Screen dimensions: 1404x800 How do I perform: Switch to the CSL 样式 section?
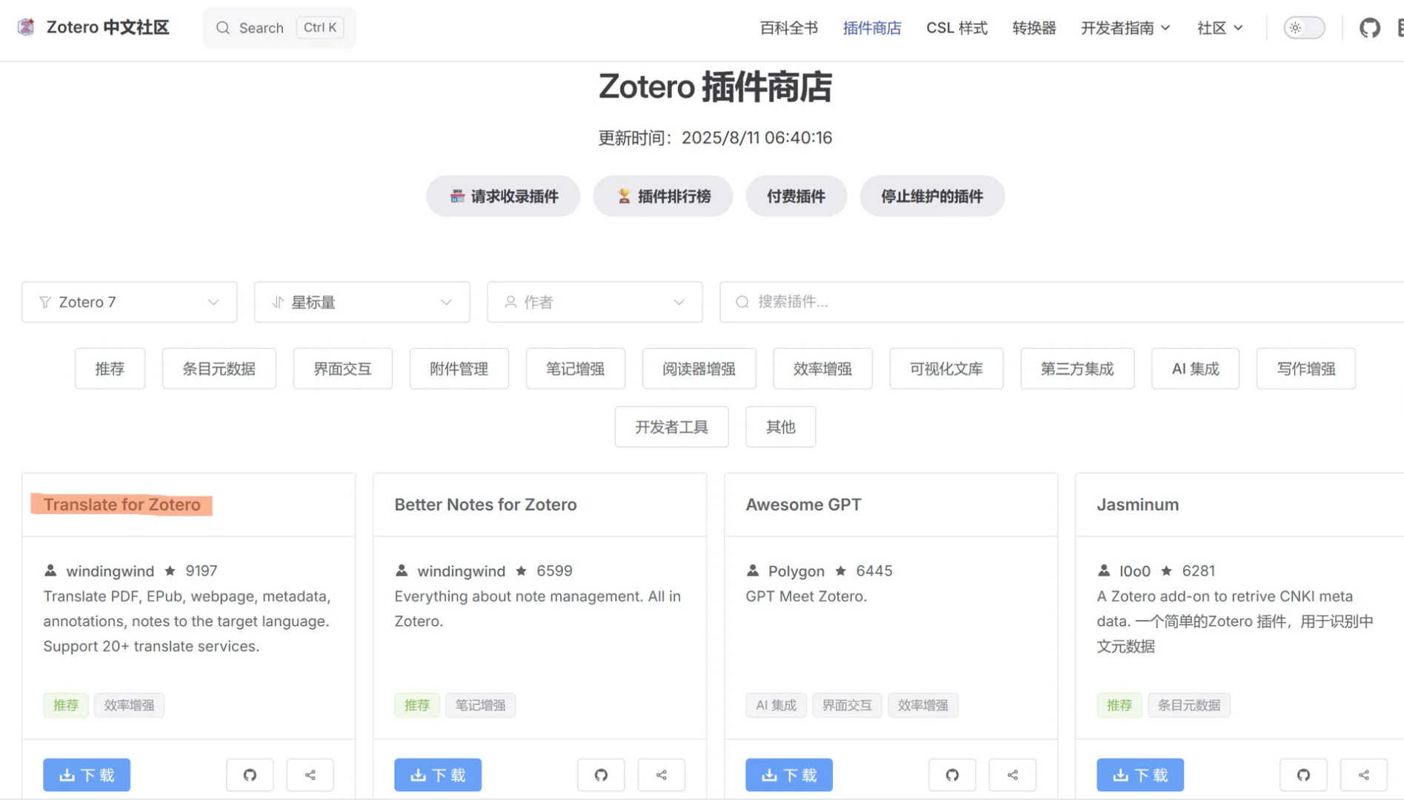pos(956,27)
